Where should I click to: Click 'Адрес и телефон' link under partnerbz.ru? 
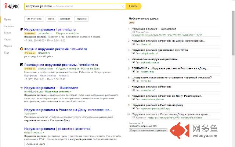(68, 33)
